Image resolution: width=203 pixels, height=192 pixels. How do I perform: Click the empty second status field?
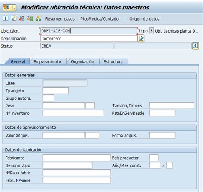click(x=153, y=46)
